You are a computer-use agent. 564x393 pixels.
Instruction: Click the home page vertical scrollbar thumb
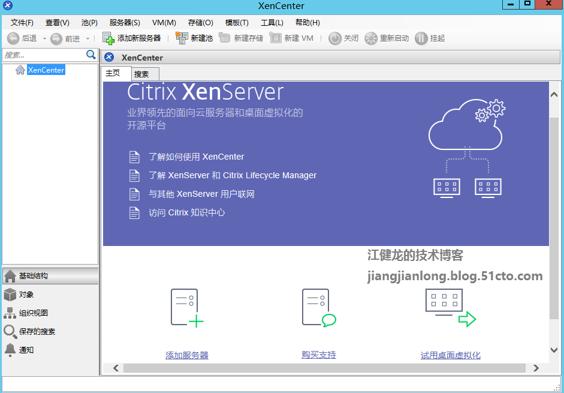point(554,218)
